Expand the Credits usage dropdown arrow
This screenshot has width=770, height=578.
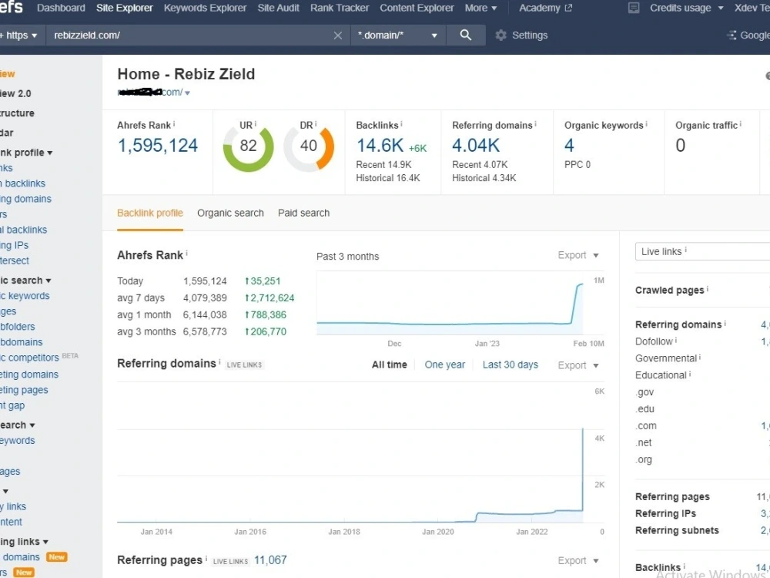point(721,8)
